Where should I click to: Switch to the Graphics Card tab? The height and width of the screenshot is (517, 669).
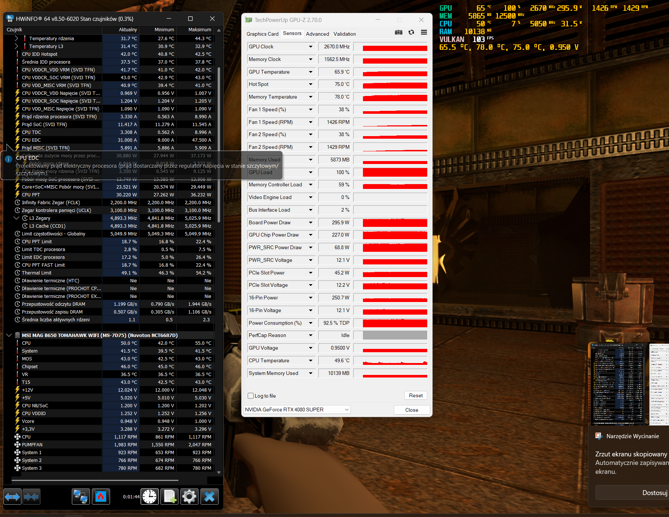(x=263, y=34)
